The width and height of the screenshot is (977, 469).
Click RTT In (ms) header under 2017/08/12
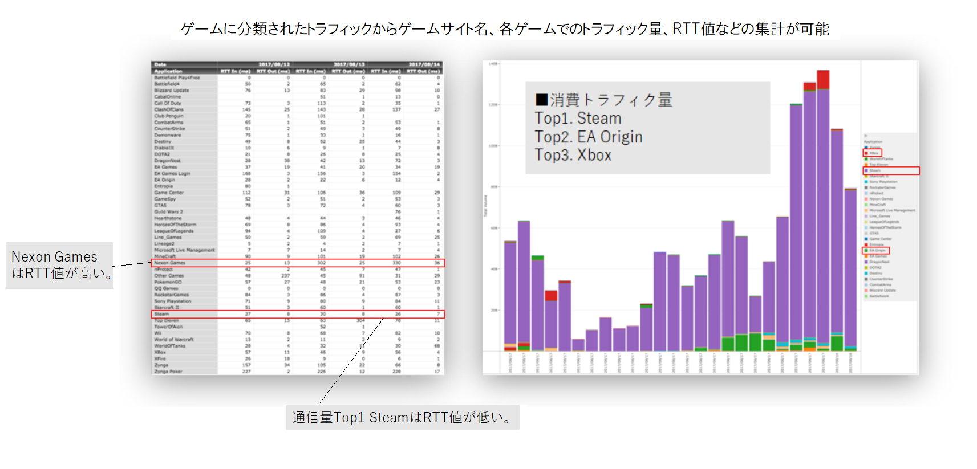tap(236, 71)
